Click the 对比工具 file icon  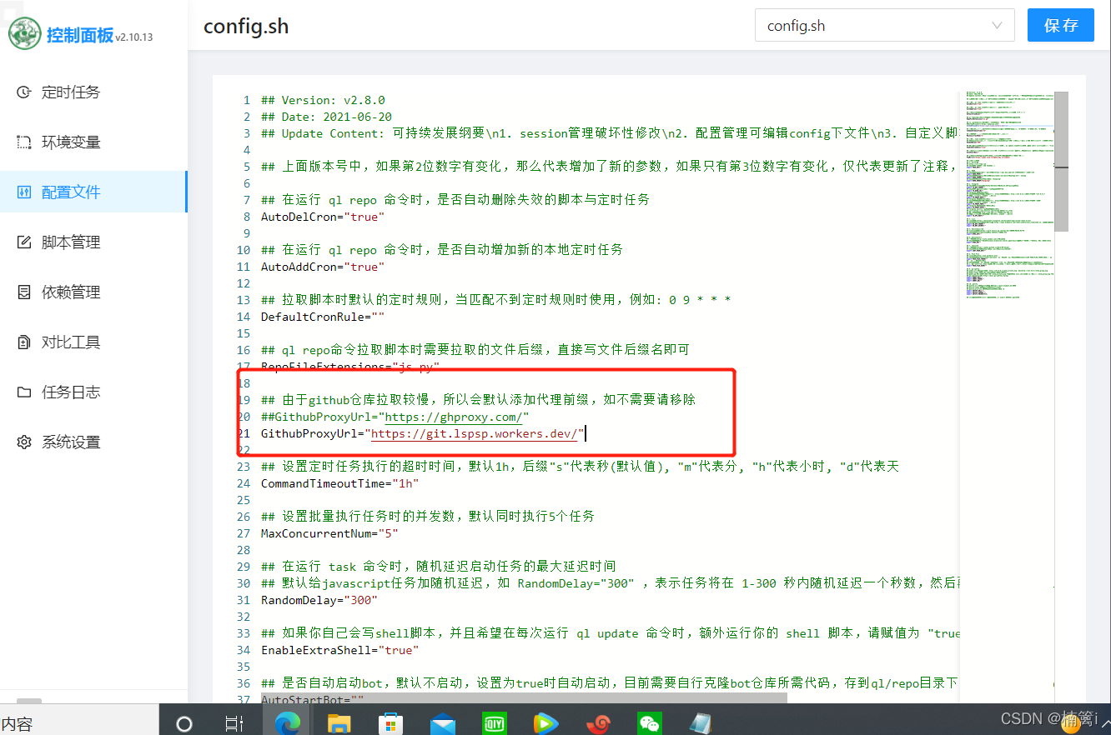[x=24, y=342]
